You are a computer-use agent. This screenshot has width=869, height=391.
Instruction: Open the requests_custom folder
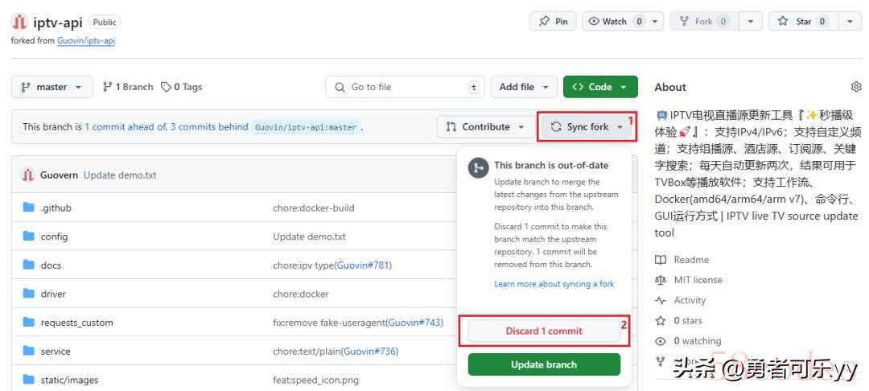coord(76,323)
